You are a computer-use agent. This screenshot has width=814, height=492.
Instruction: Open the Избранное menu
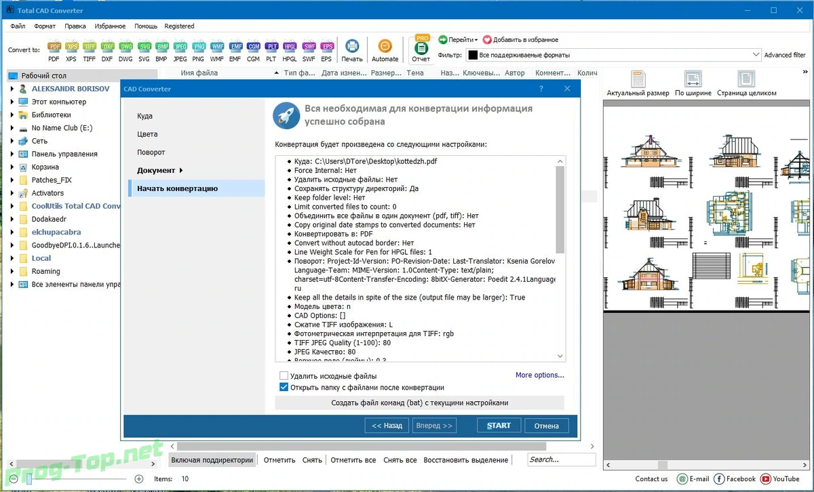pyautogui.click(x=110, y=26)
